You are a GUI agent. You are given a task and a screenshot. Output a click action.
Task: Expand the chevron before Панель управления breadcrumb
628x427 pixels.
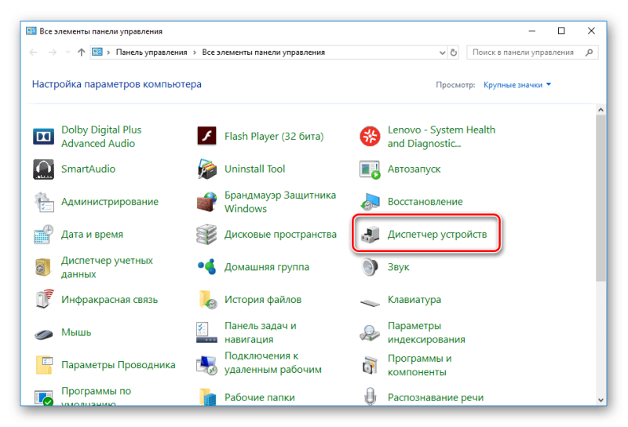(x=108, y=53)
